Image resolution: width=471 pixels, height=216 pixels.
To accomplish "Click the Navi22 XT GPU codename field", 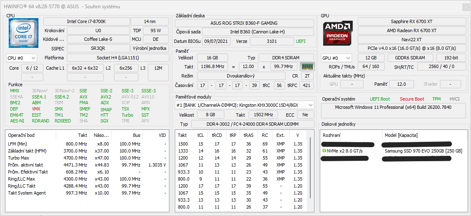I will tap(412, 39).
